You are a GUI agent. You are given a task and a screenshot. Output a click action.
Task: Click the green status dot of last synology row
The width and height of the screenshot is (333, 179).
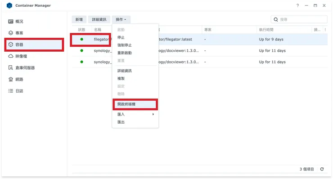point(82,62)
